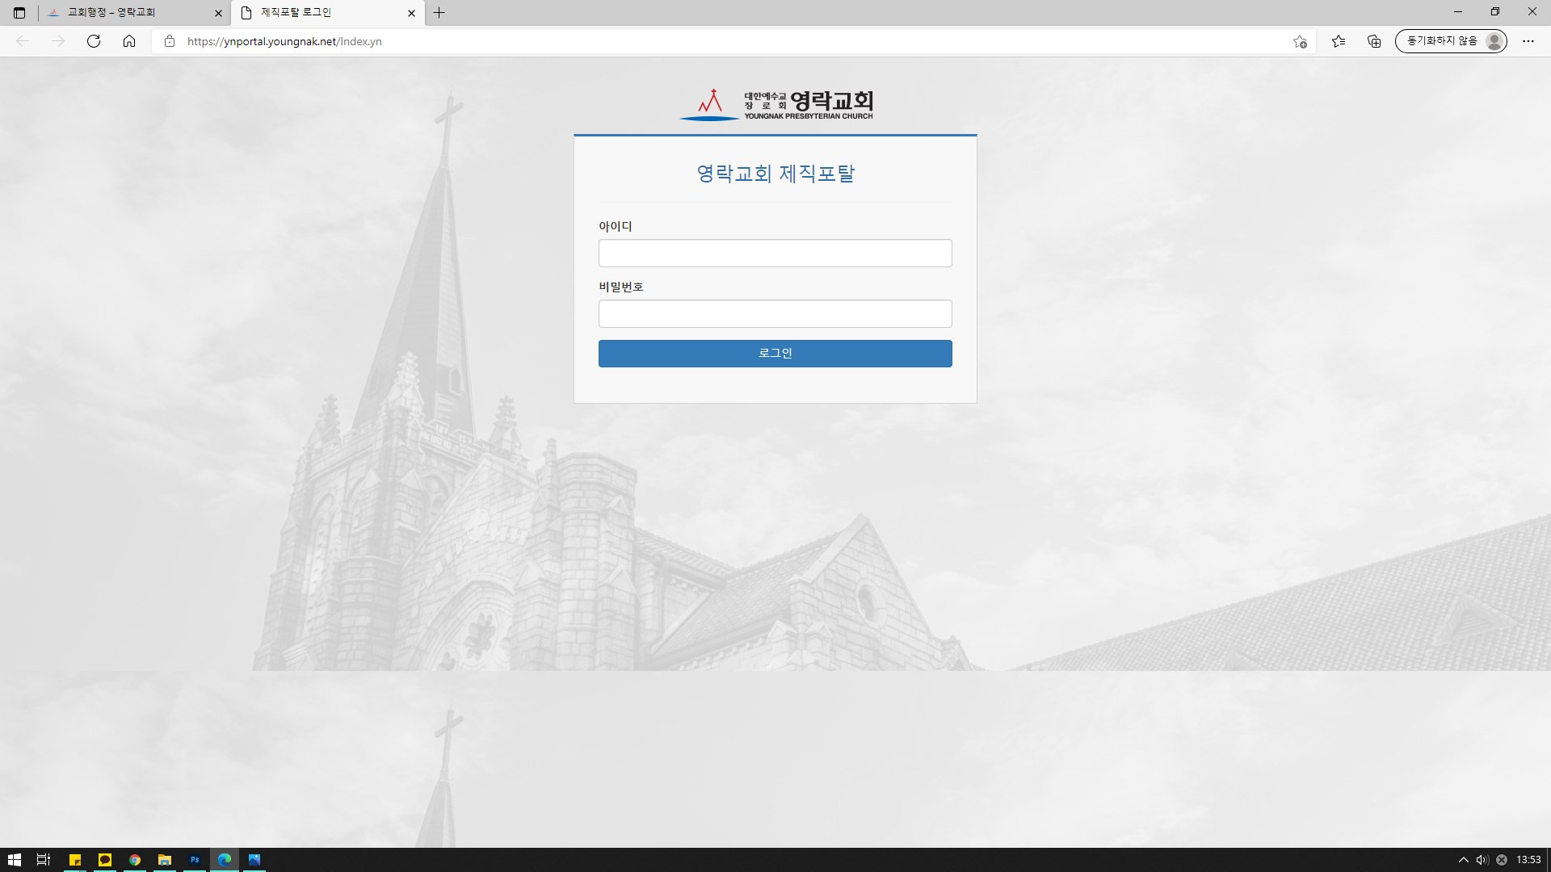Open Google Chrome from the taskbar

coord(135,860)
